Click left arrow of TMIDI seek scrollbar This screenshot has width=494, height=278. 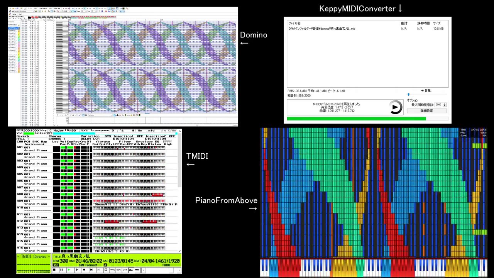(x=143, y=270)
